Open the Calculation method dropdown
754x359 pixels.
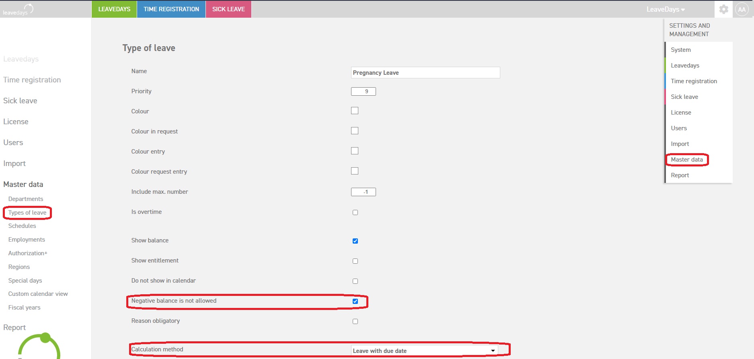pos(425,351)
